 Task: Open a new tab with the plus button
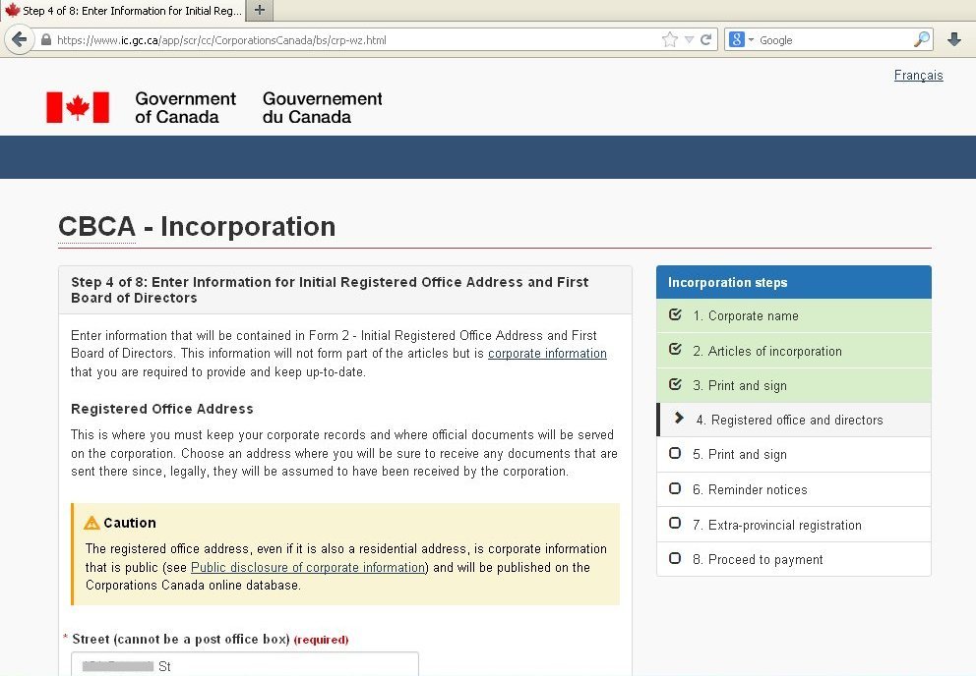click(x=259, y=11)
